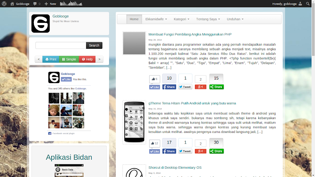Click the thumbs-up count box showing 6

(154, 79)
